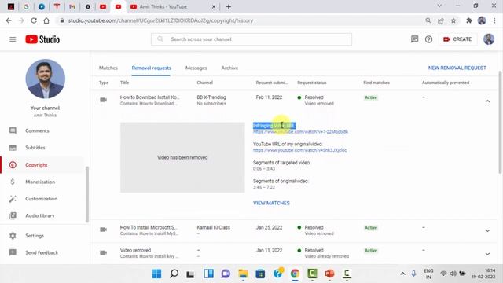Click the removed video thumbnail placeholder

pyautogui.click(x=182, y=157)
